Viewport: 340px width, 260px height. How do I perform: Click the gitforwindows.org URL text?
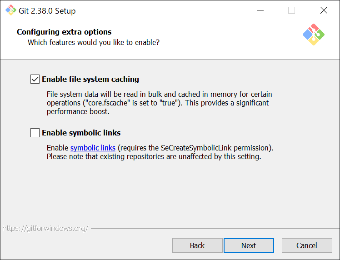[x=45, y=228]
